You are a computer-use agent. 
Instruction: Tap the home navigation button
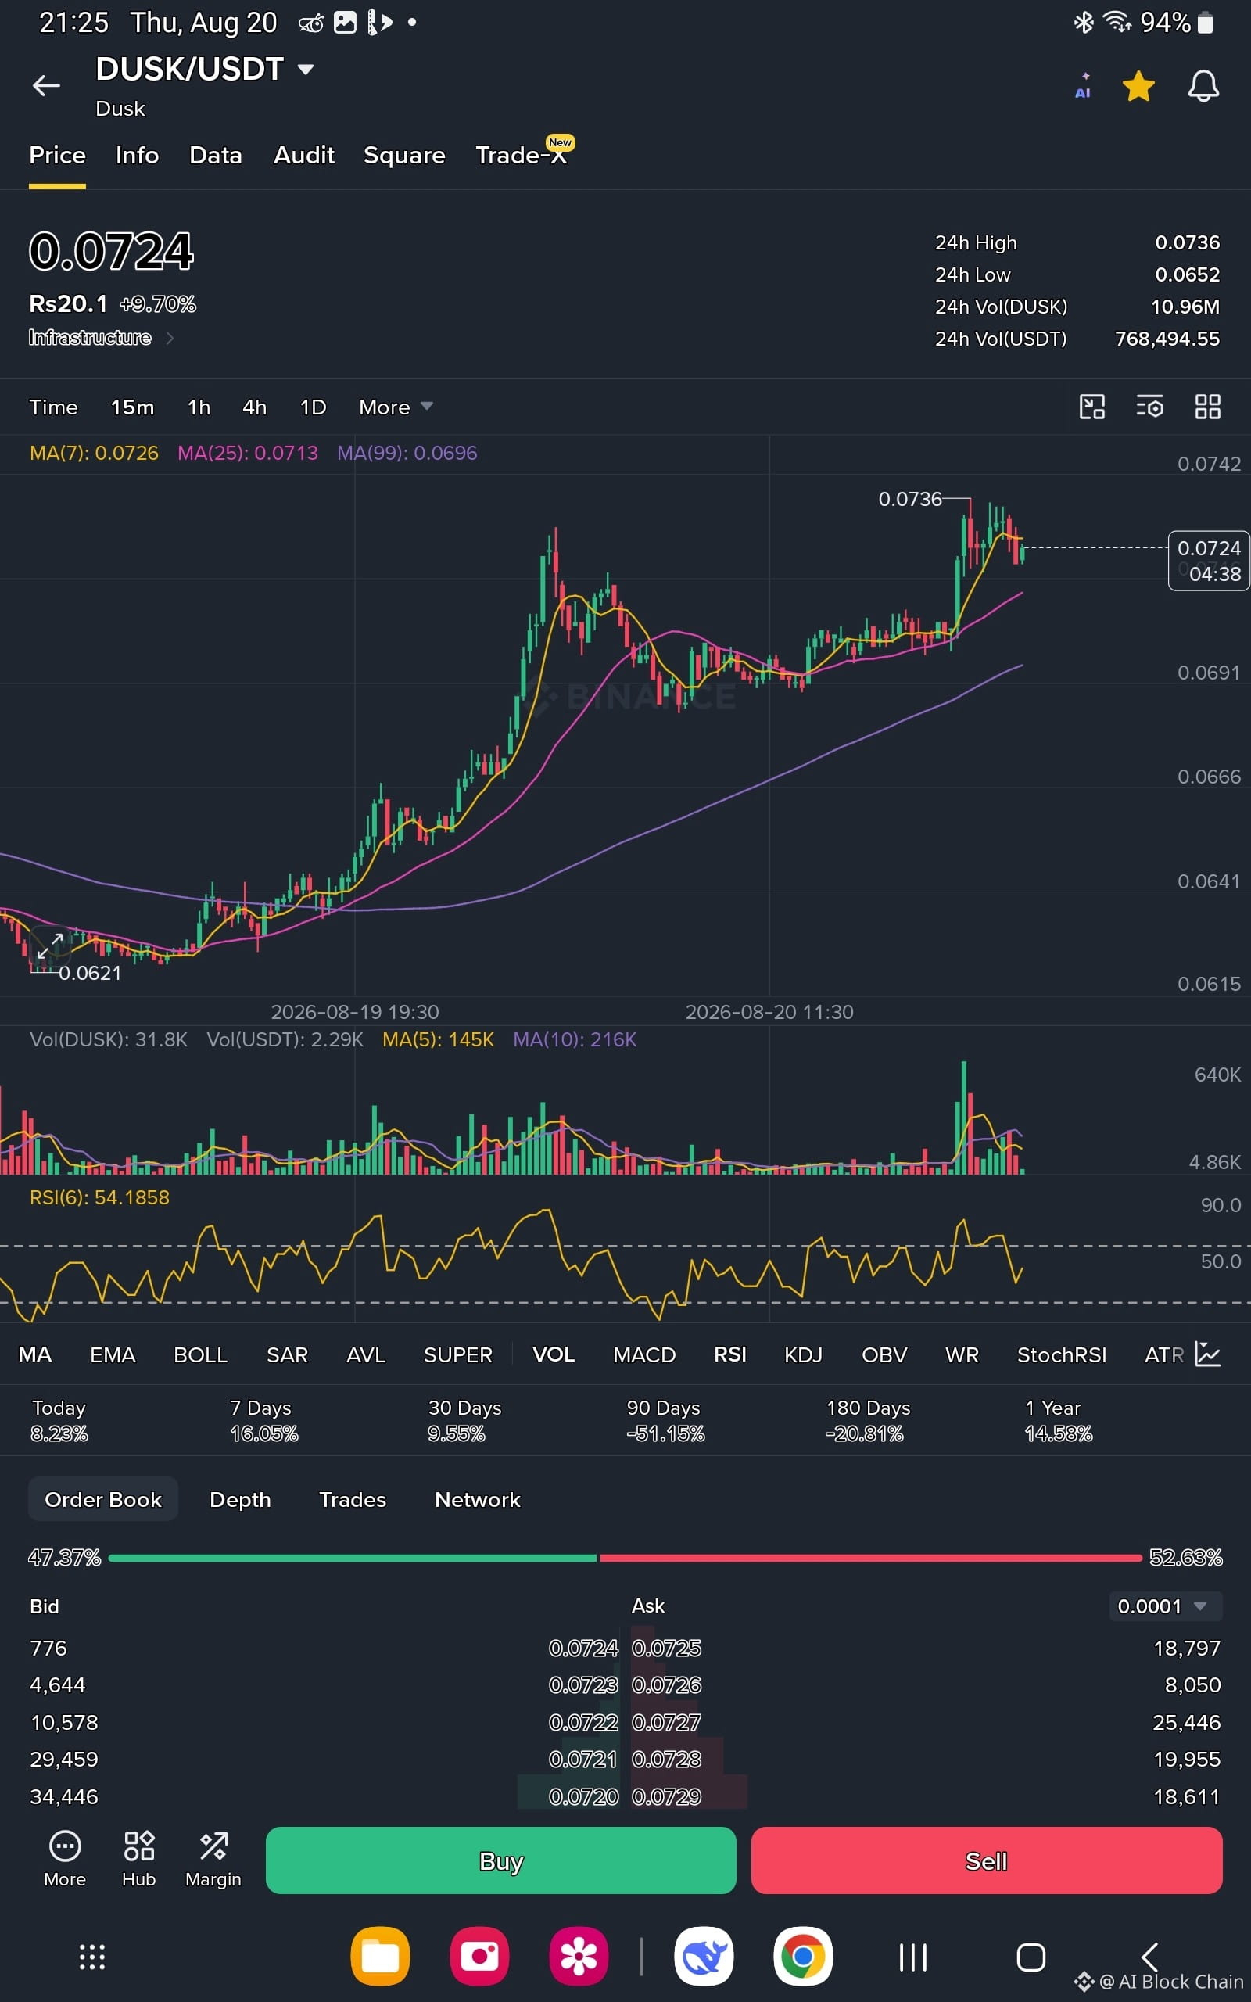tap(1031, 1957)
